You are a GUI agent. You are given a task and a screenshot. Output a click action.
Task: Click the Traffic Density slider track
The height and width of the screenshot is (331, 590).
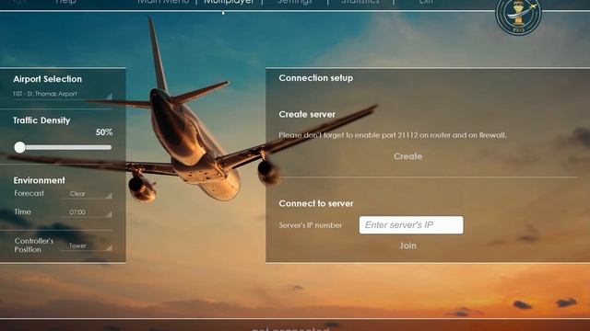click(63, 147)
